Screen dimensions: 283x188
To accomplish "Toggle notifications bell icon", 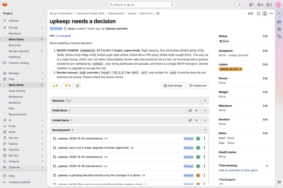I will [x=265, y=14].
